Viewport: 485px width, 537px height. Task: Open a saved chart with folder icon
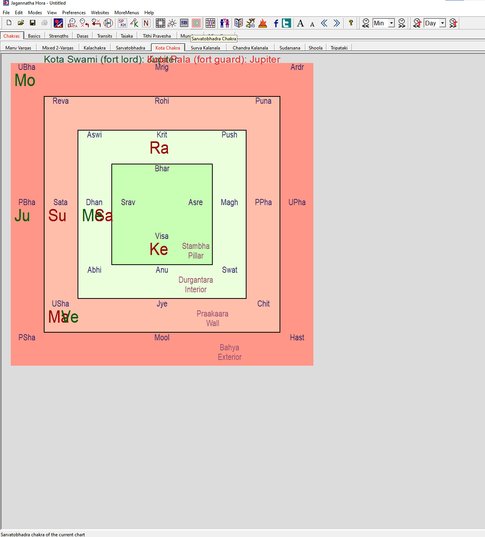(x=21, y=23)
